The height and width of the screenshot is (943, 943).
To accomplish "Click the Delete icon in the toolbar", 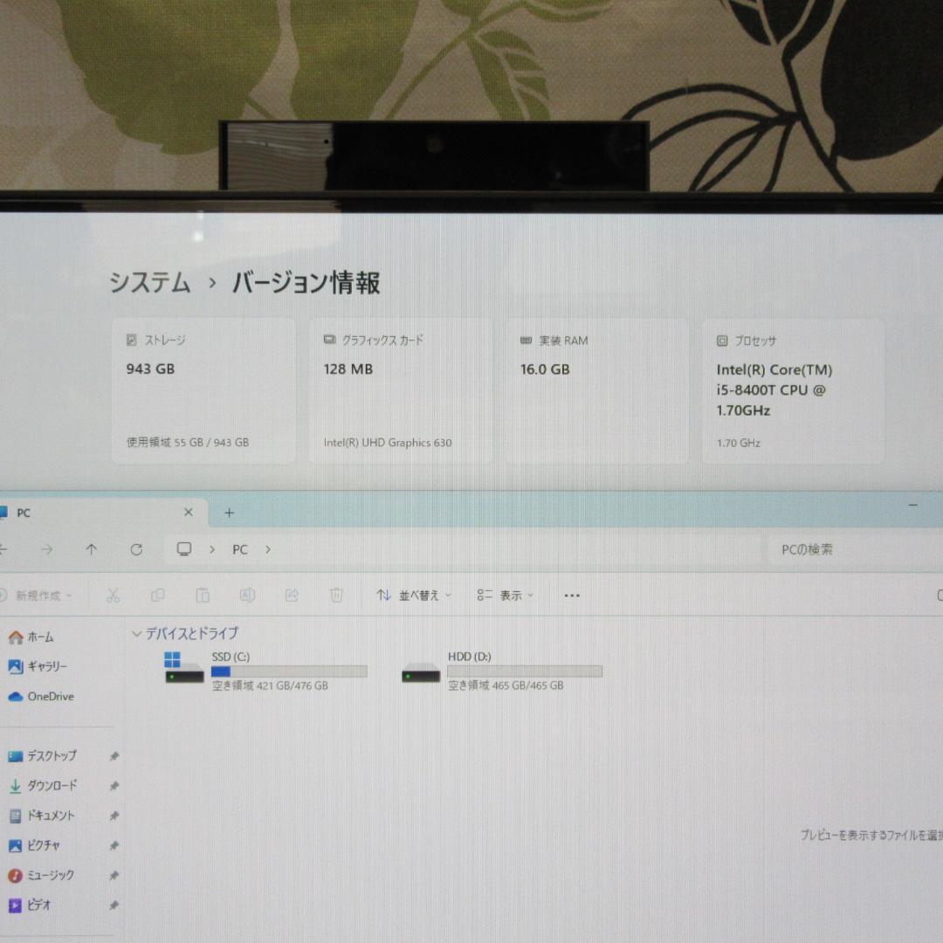I will click(336, 595).
